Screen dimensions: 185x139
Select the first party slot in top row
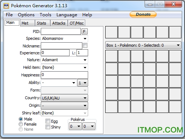[x=111, y=32]
